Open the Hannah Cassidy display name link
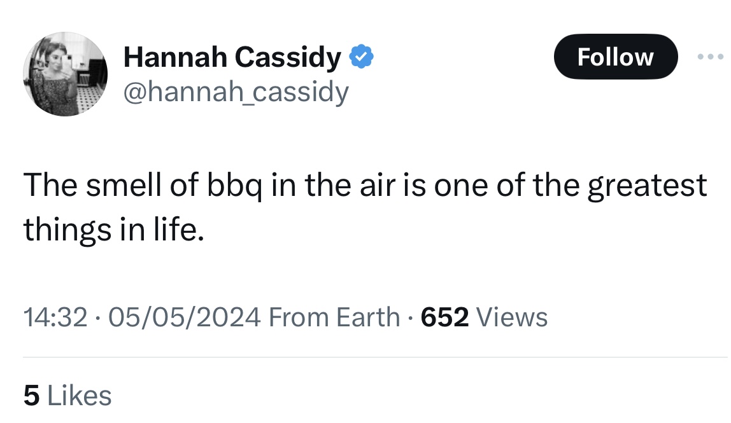Screen dimensions: 731x423 click(x=232, y=59)
